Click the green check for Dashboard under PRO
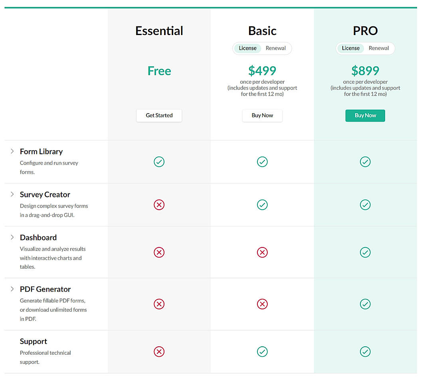Viewport: 427px width, 383px height. (365, 252)
